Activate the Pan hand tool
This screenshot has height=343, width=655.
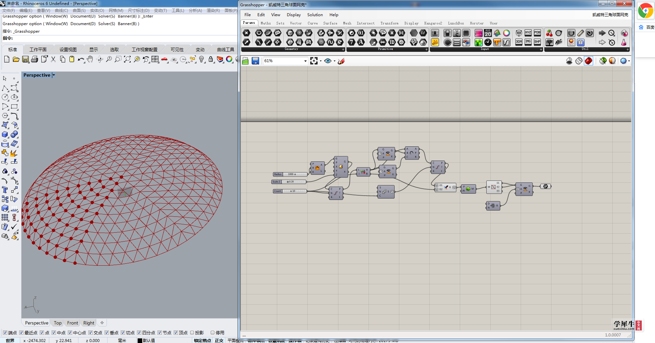90,59
